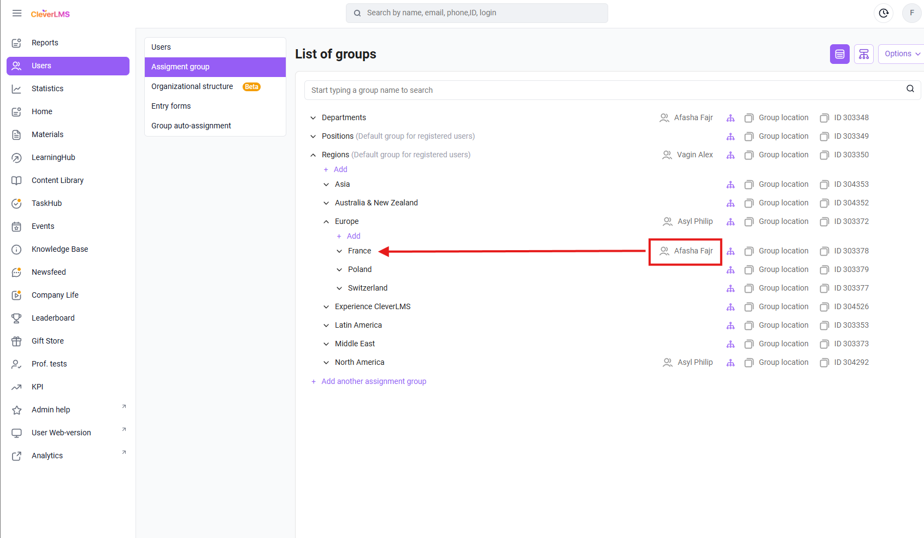Click search magnifier in group search field
Screen dimensions: 924x538
[910, 89]
